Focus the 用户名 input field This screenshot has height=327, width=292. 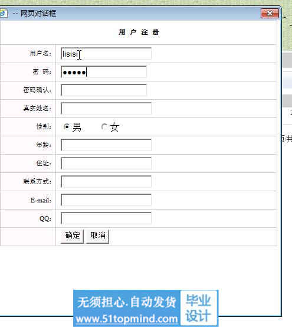[106, 54]
